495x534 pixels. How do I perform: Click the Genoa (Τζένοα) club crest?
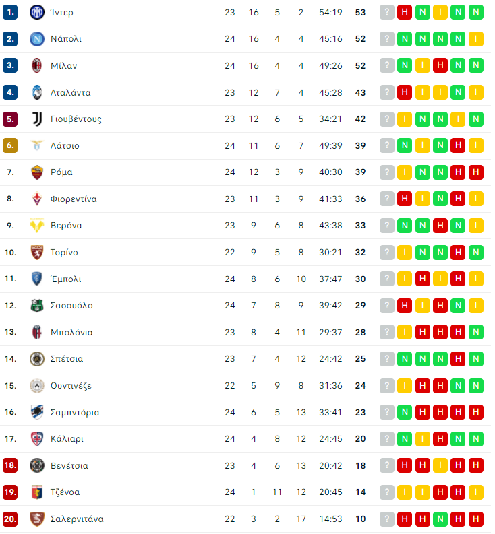pos(37,492)
